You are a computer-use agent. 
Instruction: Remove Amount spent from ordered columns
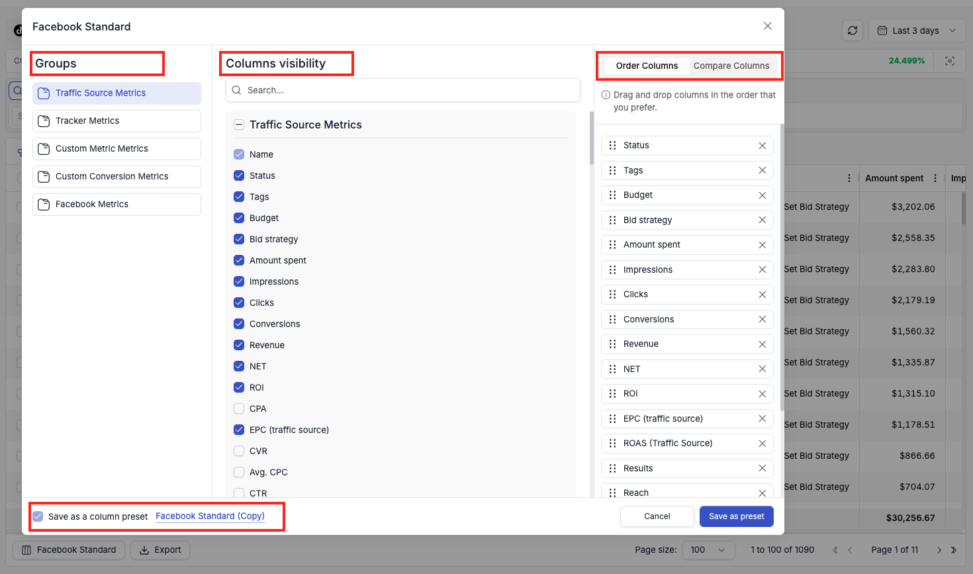coord(763,245)
